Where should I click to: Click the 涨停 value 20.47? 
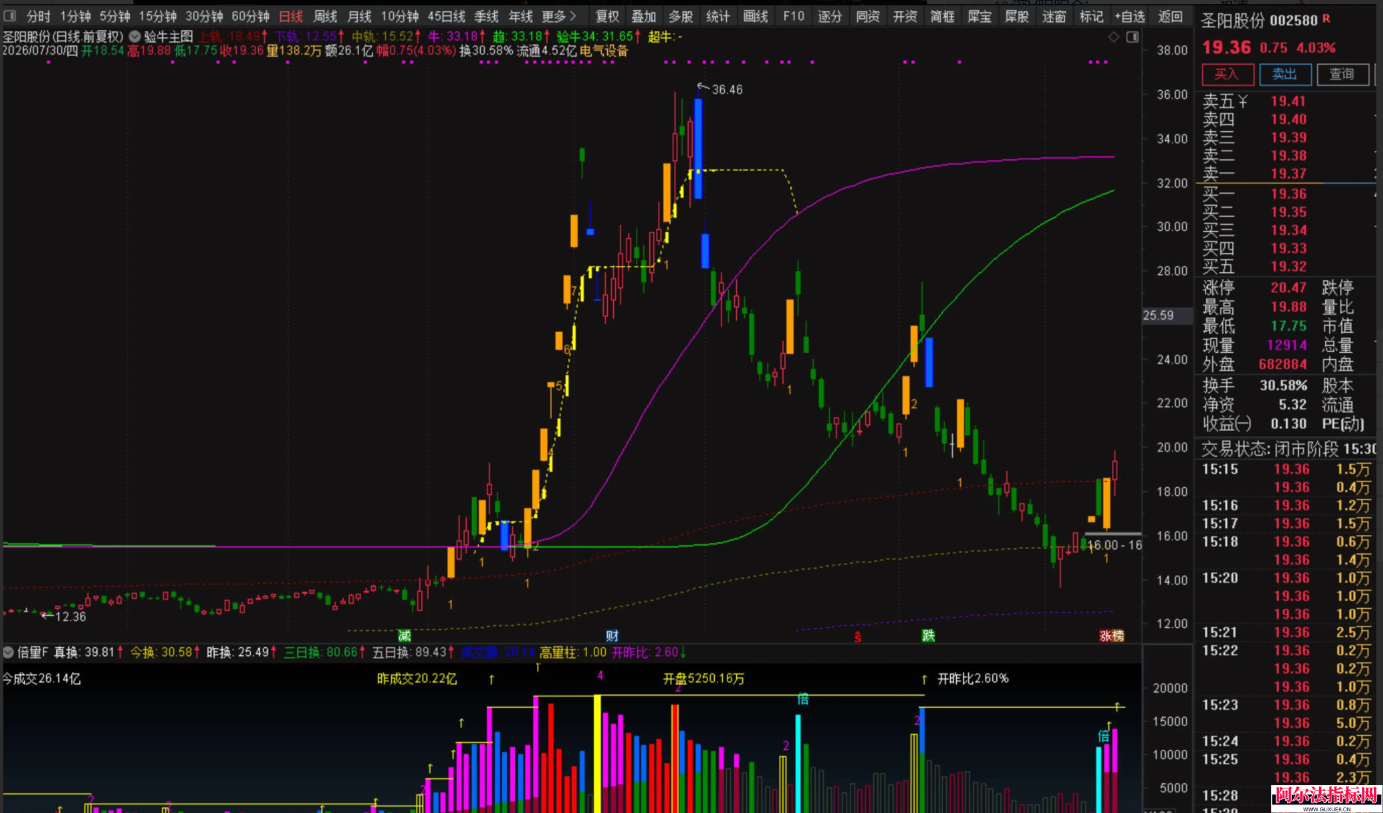(x=1288, y=287)
